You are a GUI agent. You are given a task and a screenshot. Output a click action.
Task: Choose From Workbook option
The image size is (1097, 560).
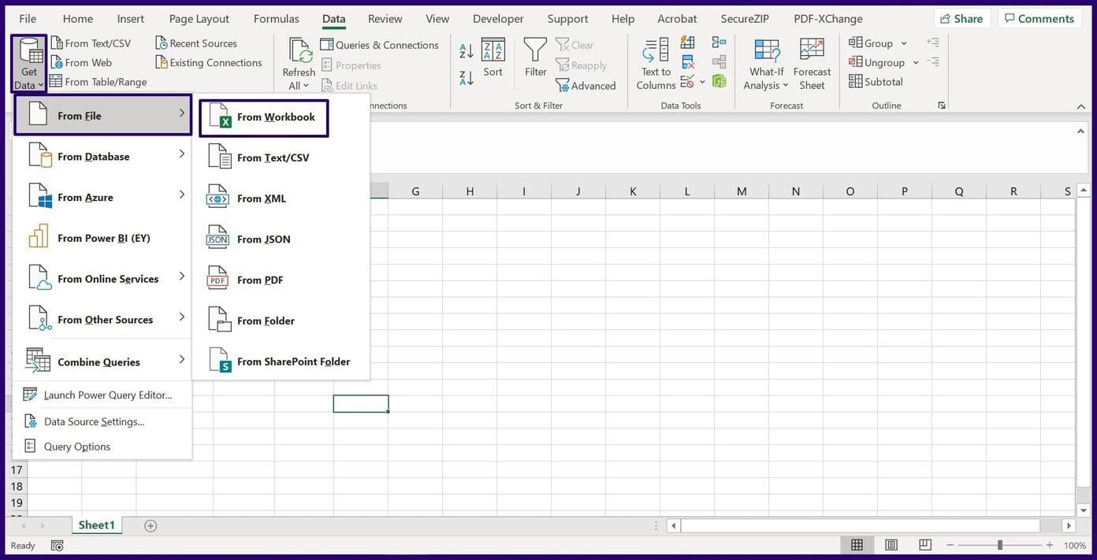(264, 117)
